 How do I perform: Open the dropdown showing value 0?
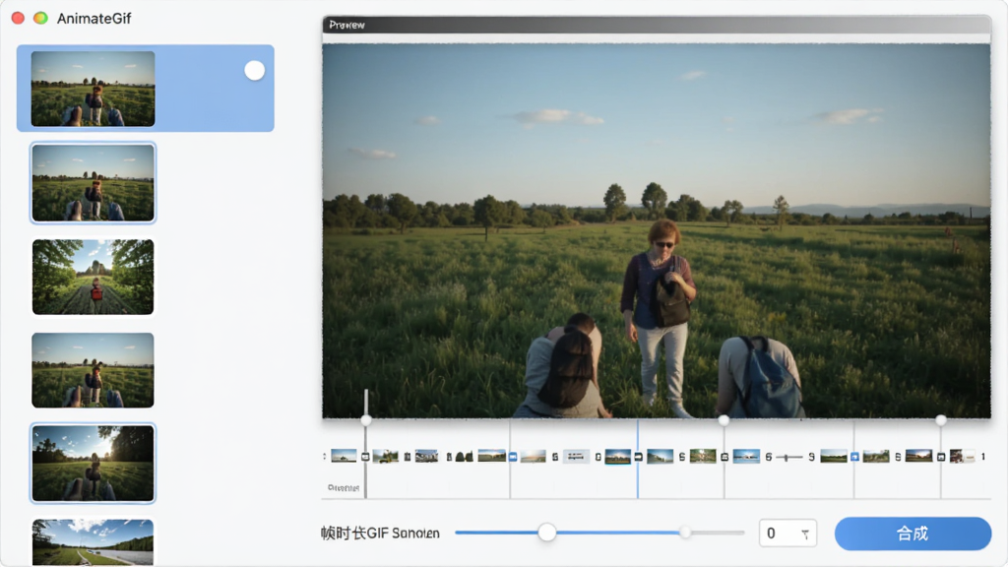(787, 533)
